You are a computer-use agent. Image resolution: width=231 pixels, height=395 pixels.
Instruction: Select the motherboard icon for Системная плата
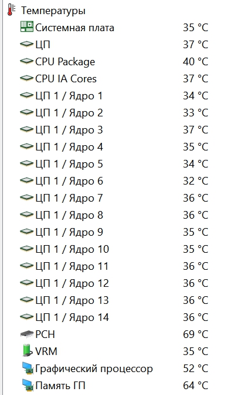pos(26,26)
